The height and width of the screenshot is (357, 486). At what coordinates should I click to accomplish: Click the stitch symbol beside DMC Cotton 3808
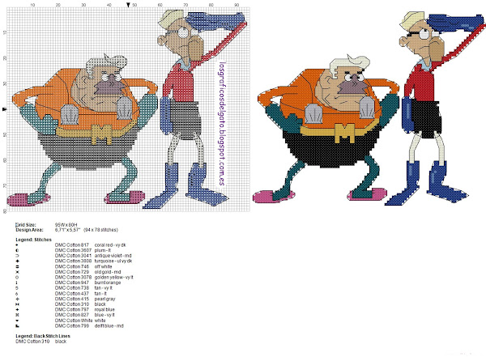coord(17,261)
